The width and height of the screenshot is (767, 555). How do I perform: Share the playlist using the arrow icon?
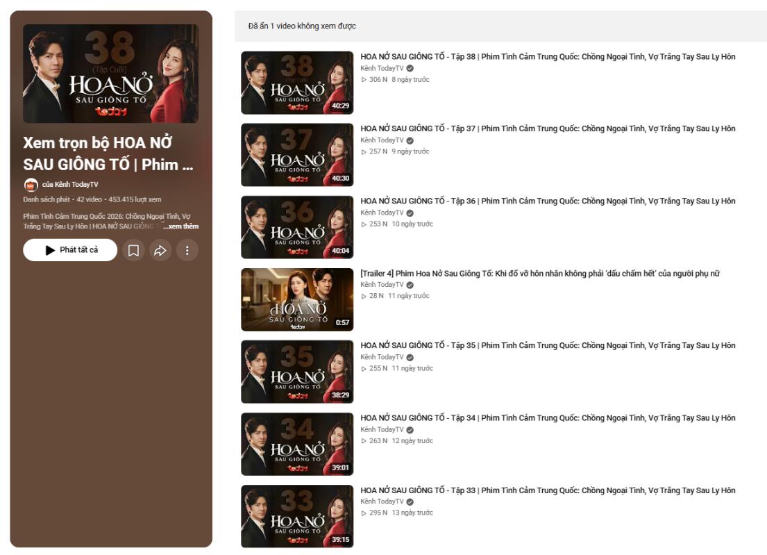pos(160,250)
